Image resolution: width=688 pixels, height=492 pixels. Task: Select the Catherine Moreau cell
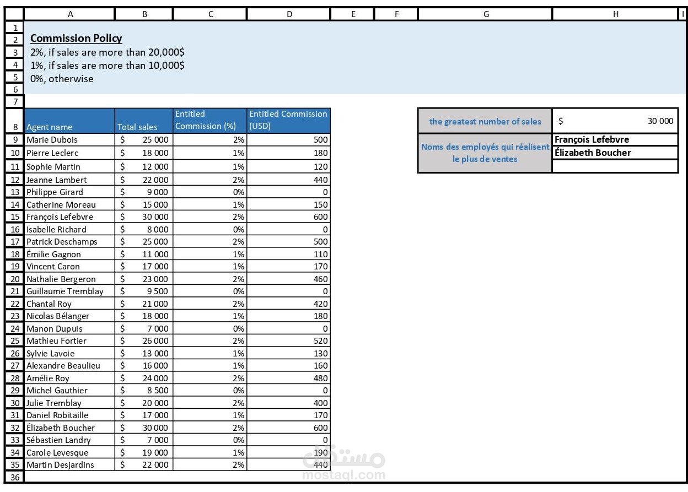point(70,204)
